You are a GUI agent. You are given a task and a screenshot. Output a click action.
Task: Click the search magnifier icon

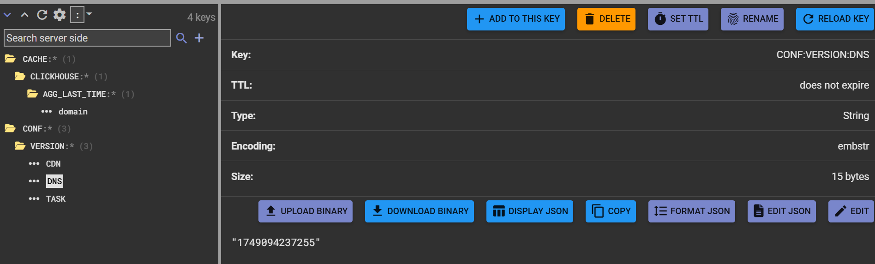(181, 38)
